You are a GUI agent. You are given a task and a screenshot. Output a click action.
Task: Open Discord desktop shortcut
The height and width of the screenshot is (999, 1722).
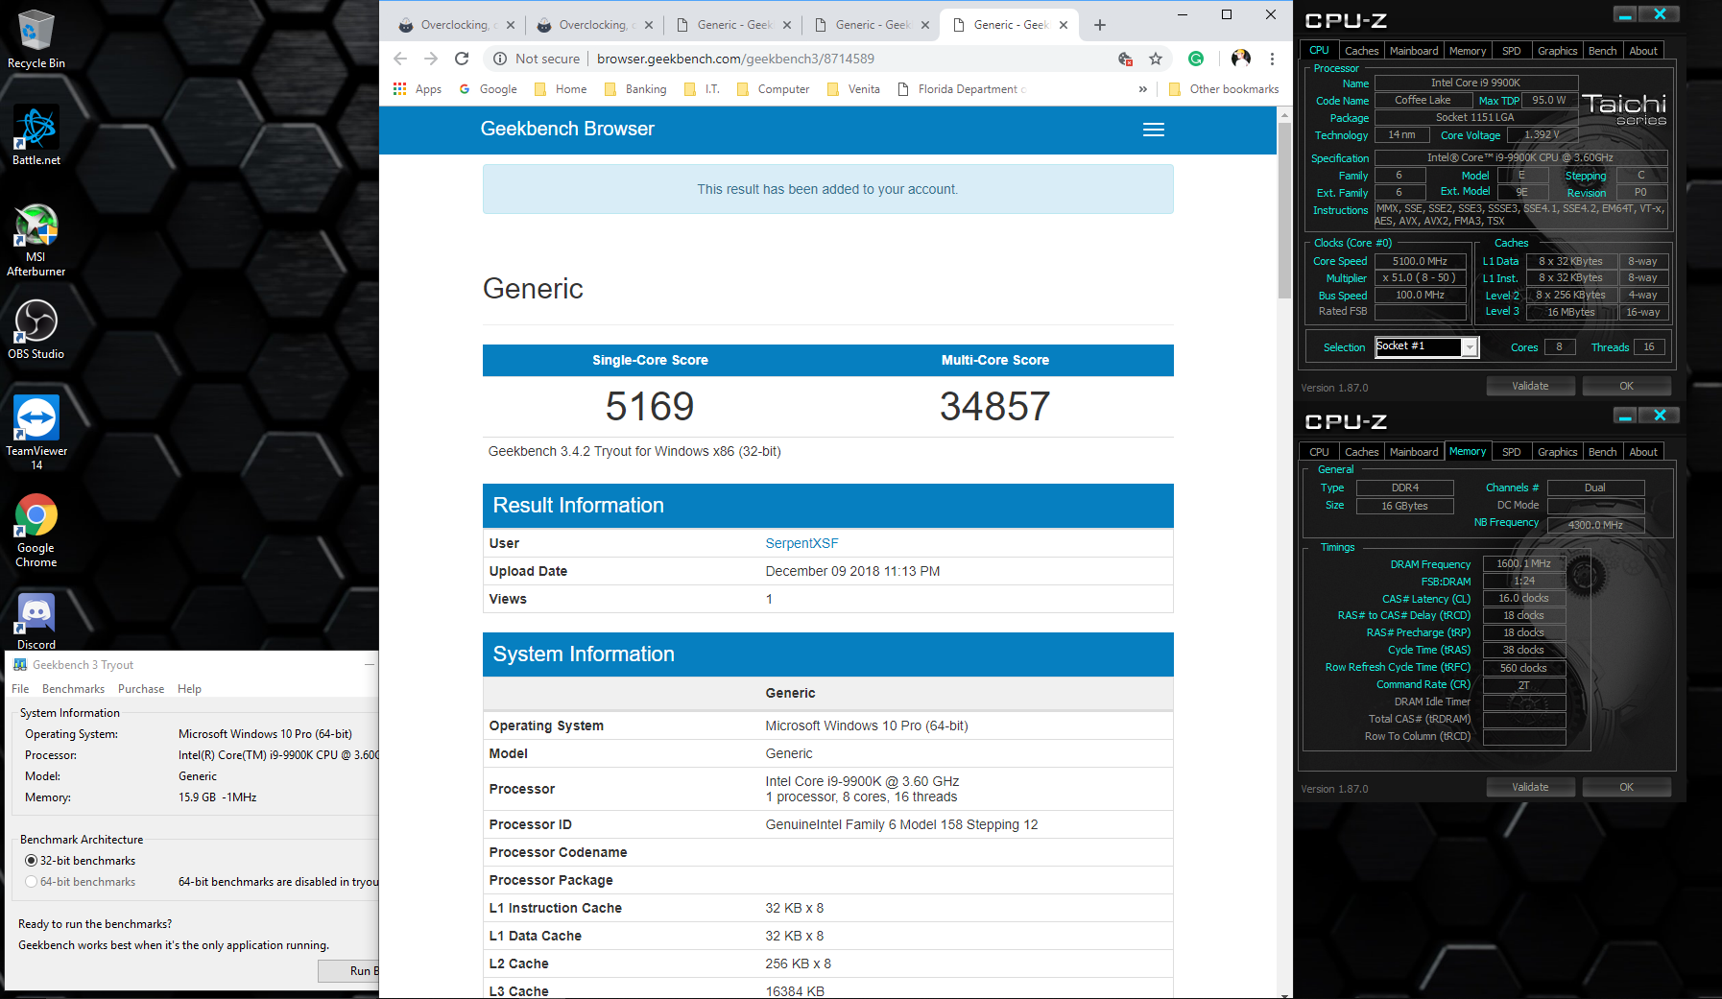(x=36, y=621)
